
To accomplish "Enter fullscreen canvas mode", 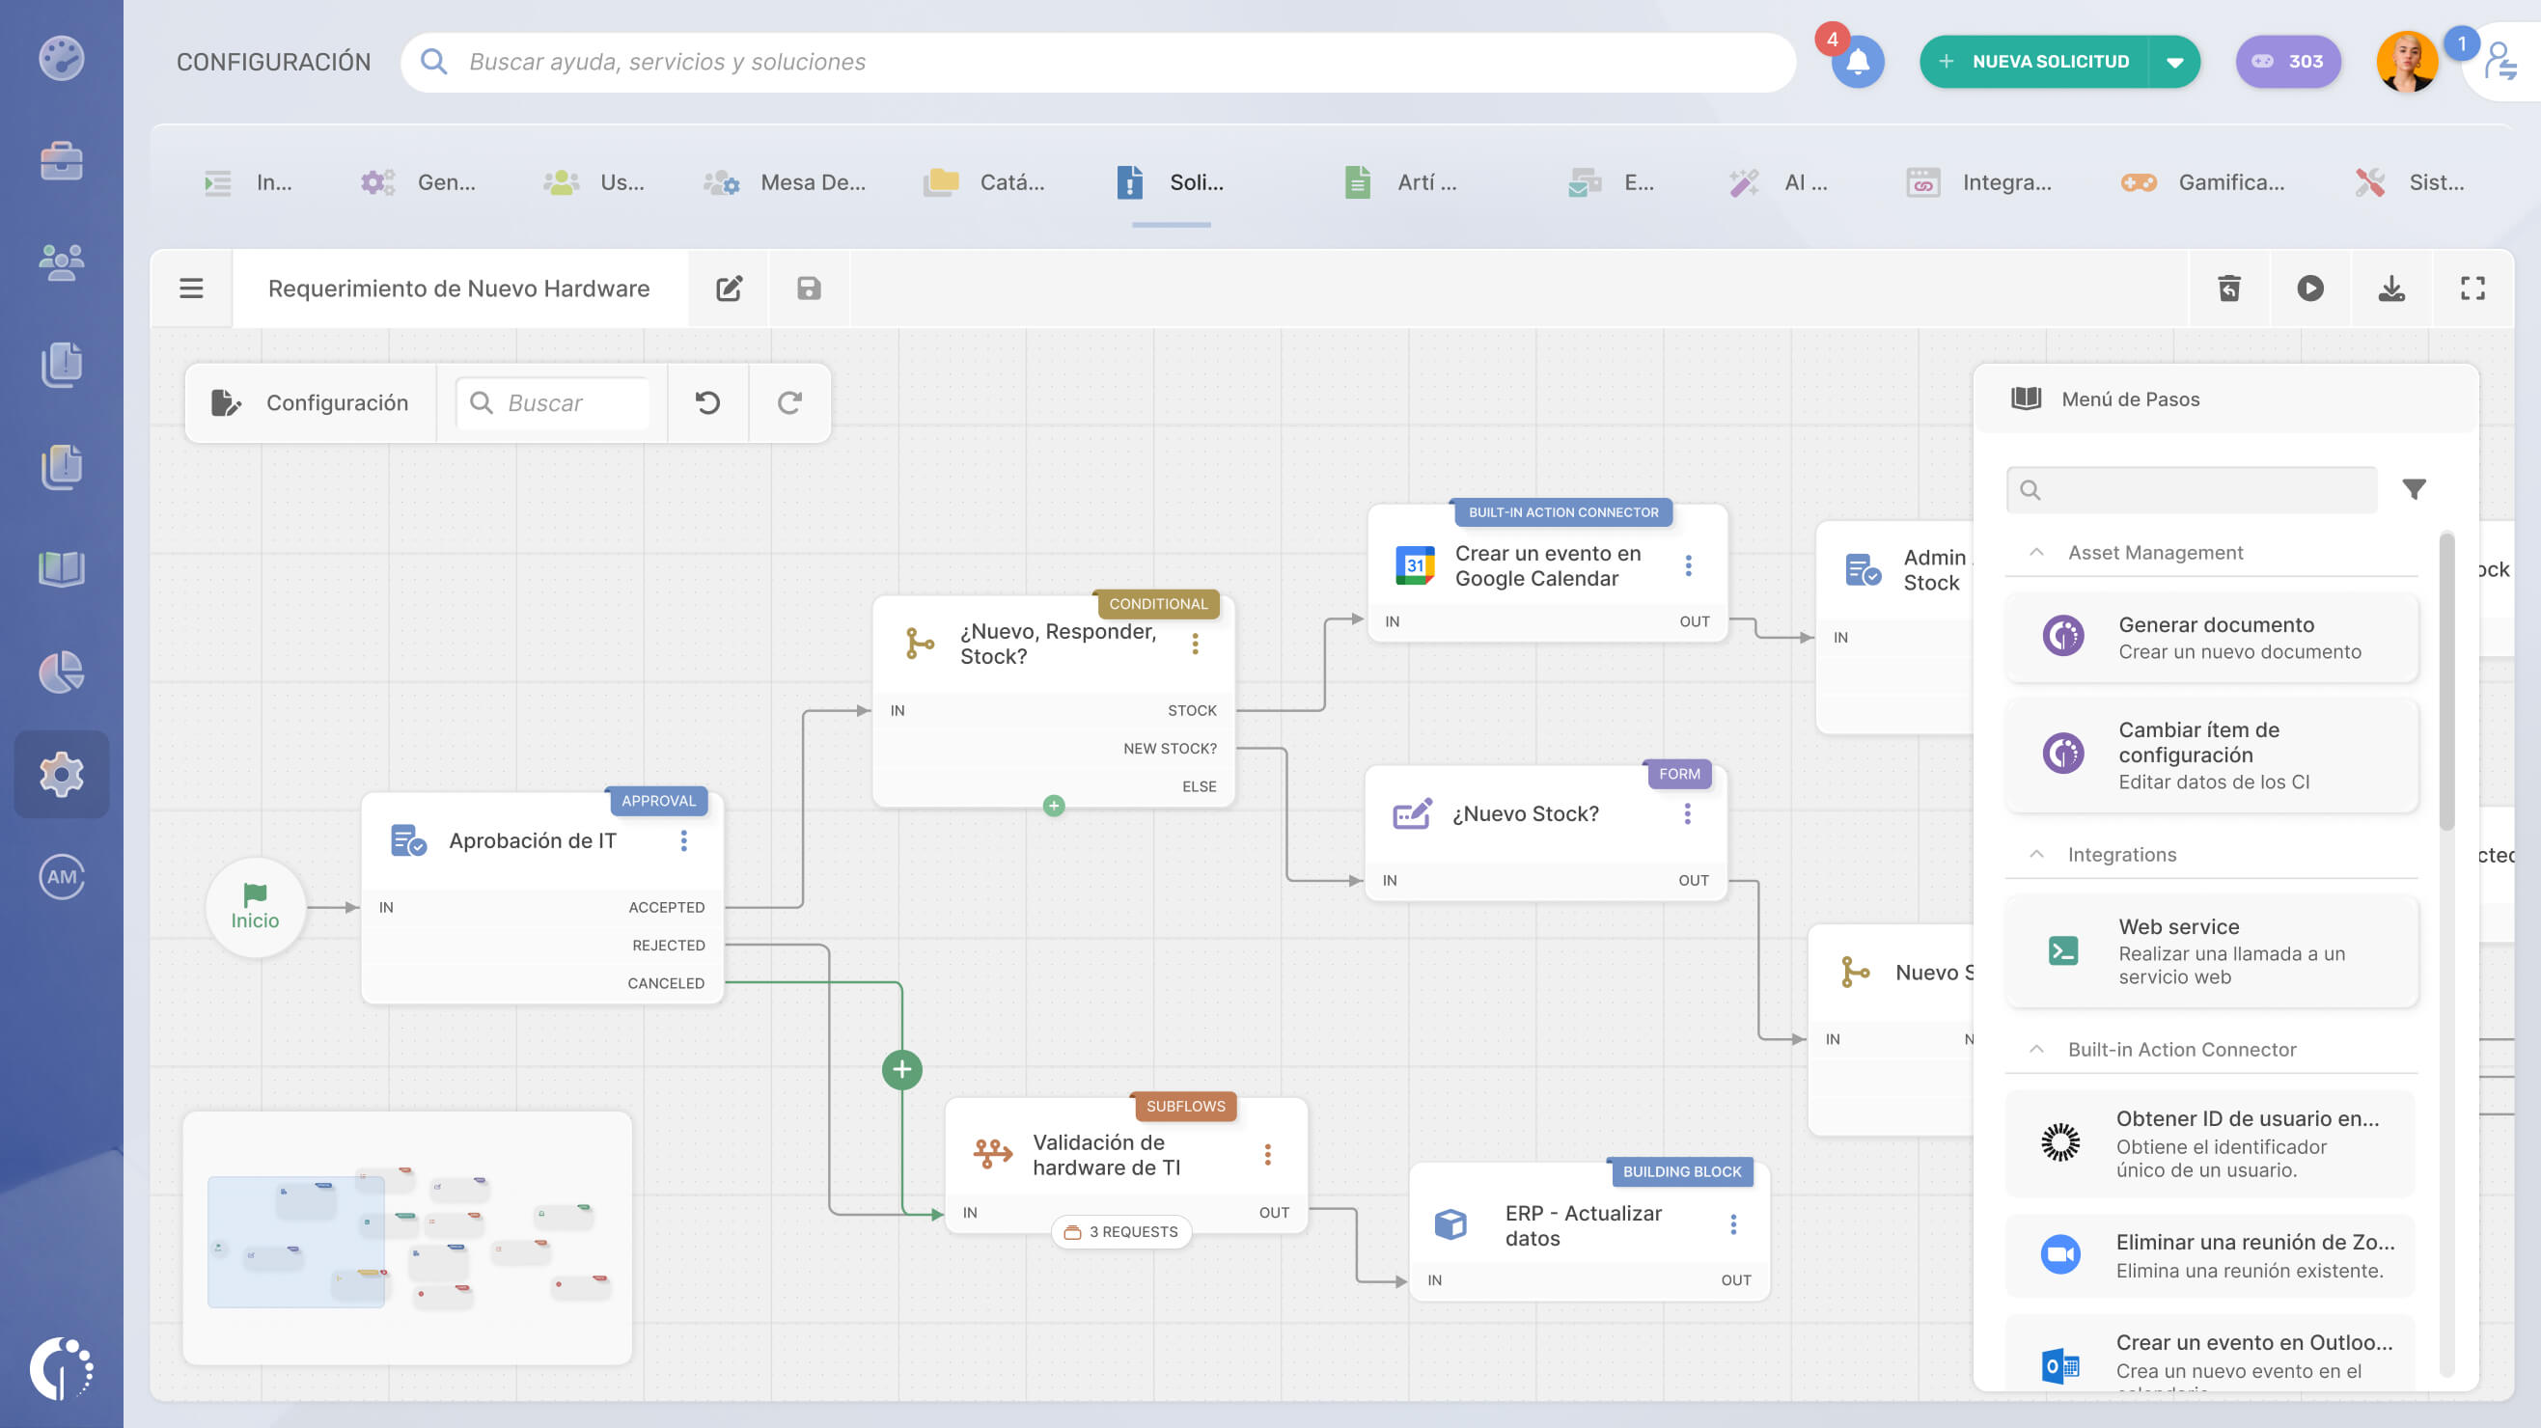I will coord(2472,288).
